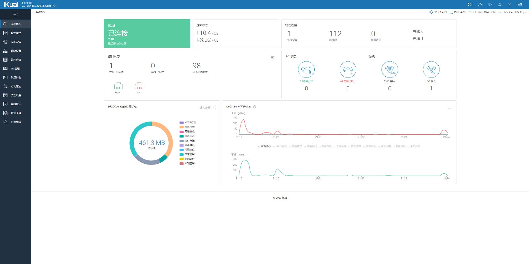Click the help icon beside 近5分钟上下行速率
The width and height of the screenshot is (529, 264).
(255, 107)
